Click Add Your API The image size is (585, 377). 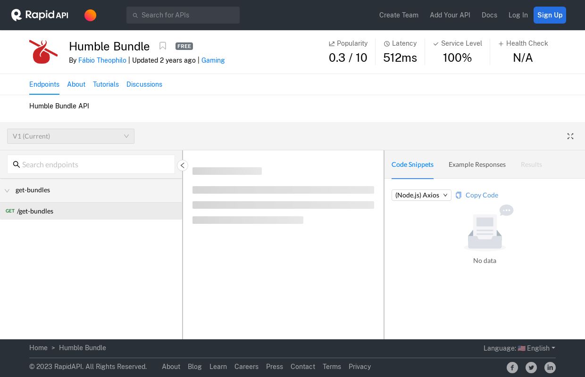[x=450, y=15]
